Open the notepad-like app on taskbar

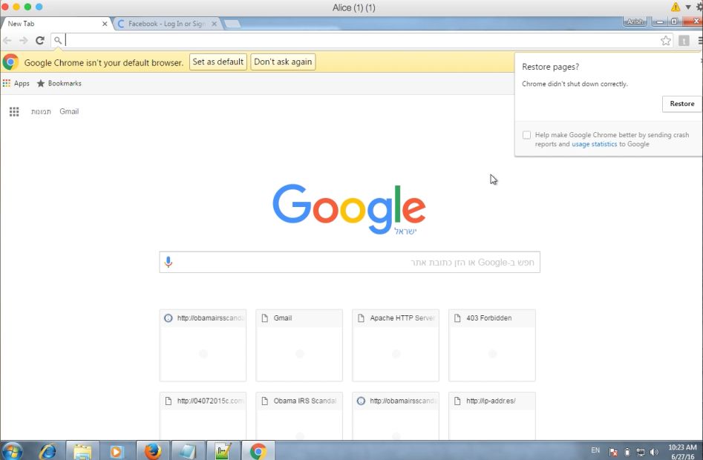(188, 451)
